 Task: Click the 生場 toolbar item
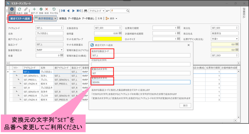coord(100,18)
